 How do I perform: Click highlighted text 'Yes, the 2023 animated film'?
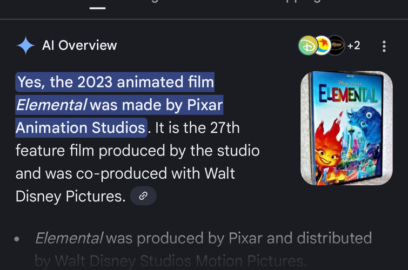pos(116,83)
